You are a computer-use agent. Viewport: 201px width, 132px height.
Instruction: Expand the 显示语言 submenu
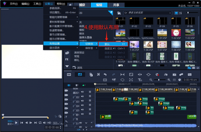61,48
